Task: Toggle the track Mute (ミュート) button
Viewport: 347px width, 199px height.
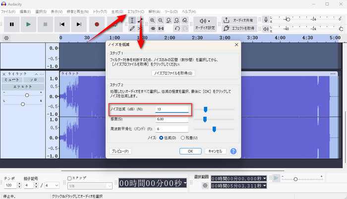Action: pyautogui.click(x=12, y=80)
